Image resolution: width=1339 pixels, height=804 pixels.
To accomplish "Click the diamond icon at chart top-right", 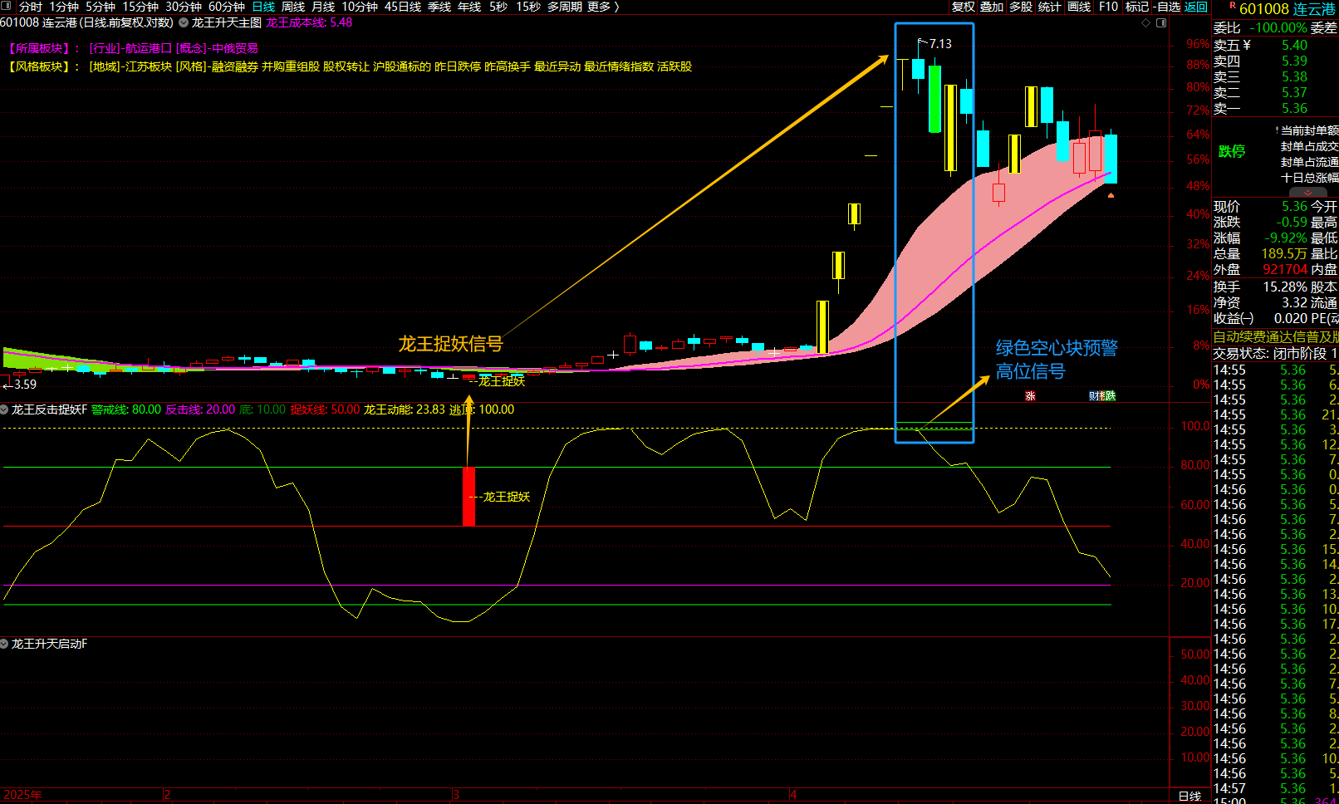I will tap(1146, 22).
